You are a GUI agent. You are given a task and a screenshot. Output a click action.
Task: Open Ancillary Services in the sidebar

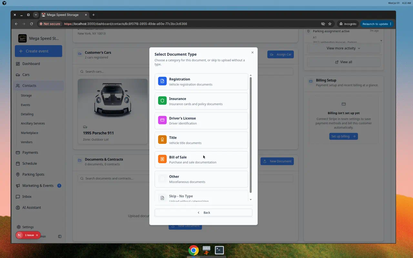33,124
